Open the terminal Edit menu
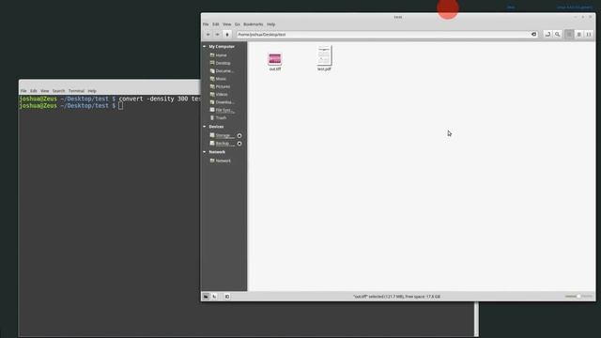The image size is (601, 338). (34, 91)
